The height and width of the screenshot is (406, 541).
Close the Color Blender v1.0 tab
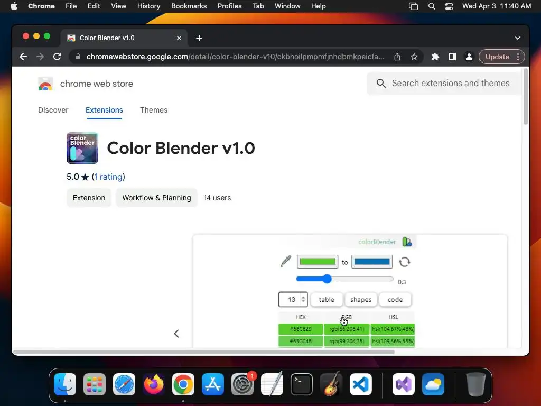coord(179,38)
